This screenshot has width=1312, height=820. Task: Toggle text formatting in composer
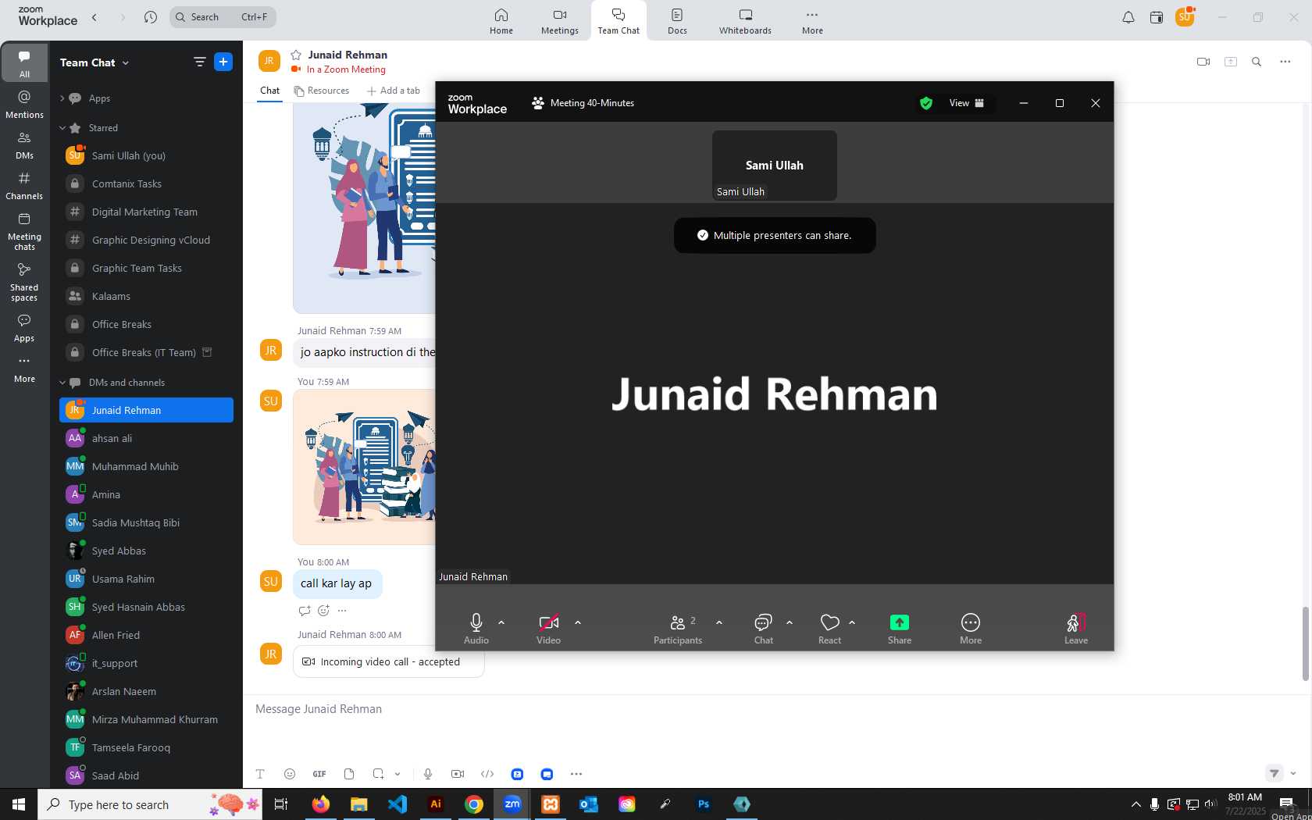pyautogui.click(x=260, y=774)
